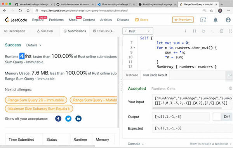This screenshot has width=233, height=148.
Task: Switch to rust/.devcontainer browser tab
Action: tap(75, 4)
